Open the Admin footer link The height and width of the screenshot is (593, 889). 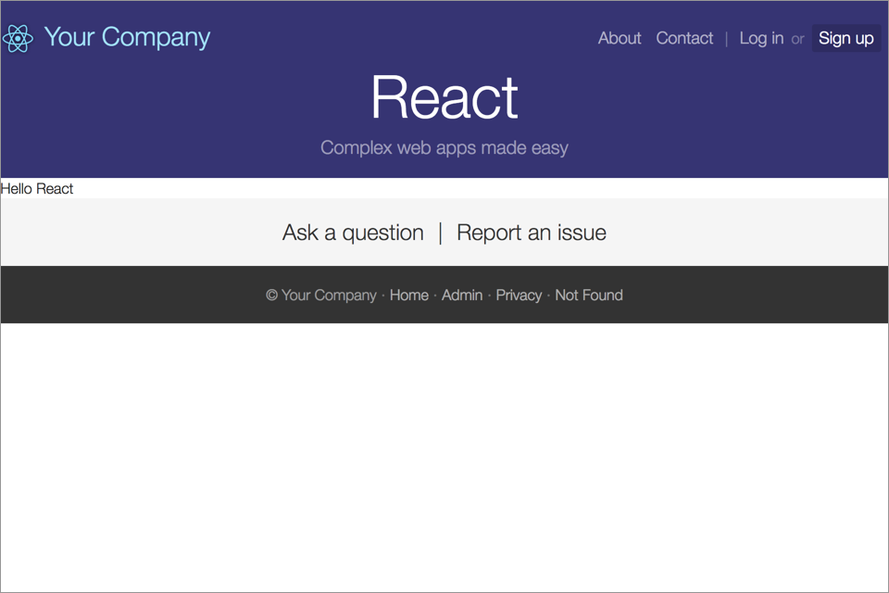(462, 295)
